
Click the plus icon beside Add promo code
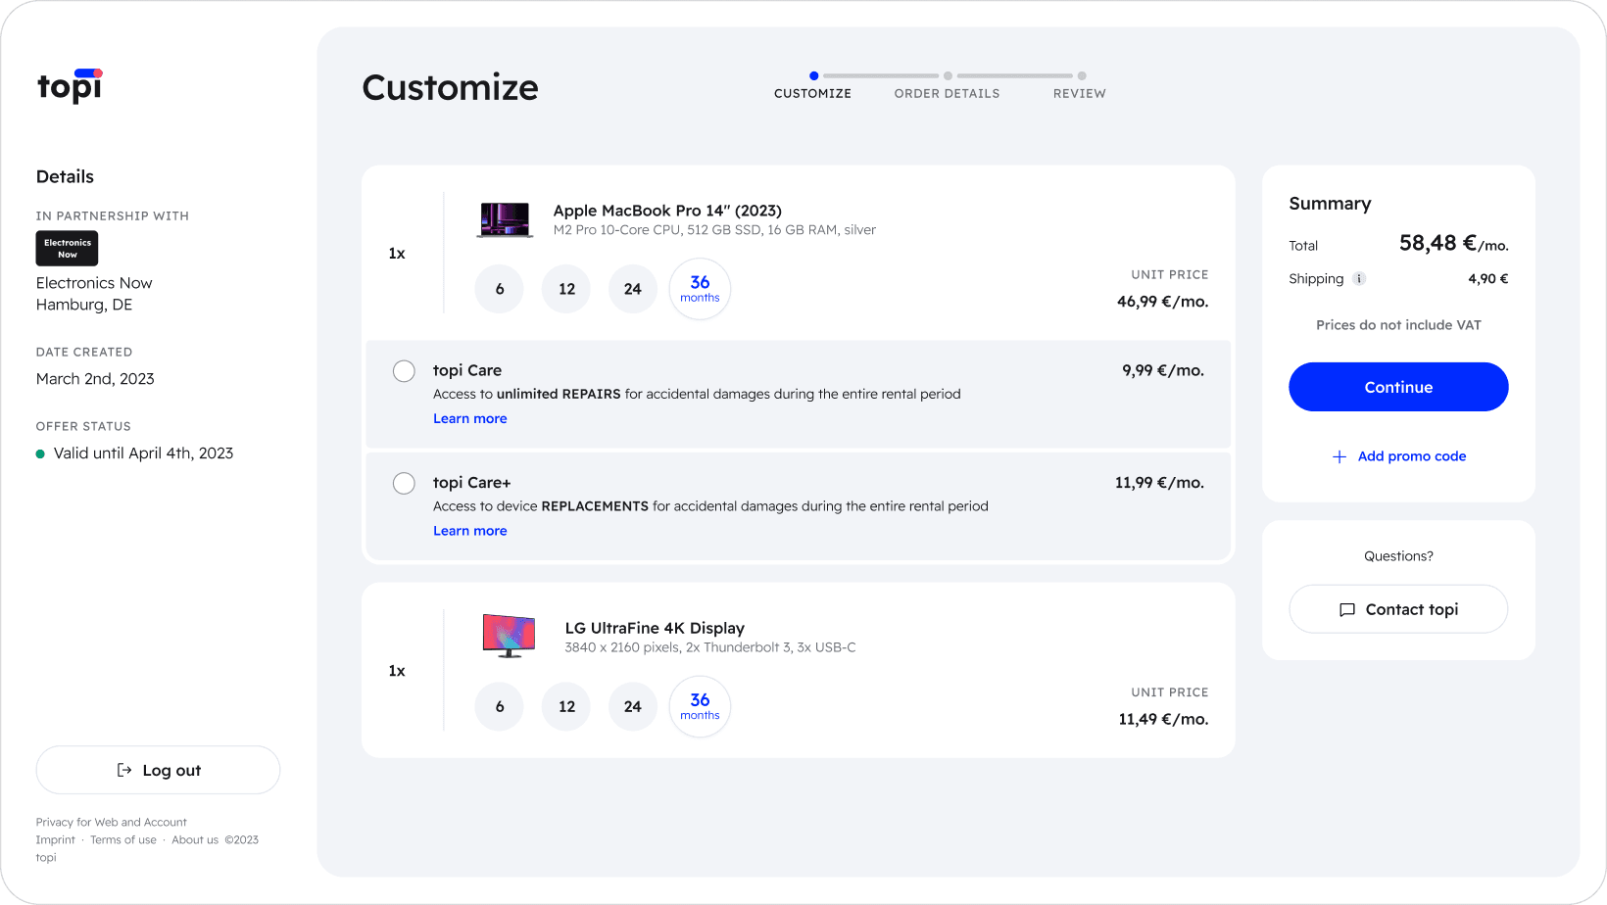coord(1339,456)
